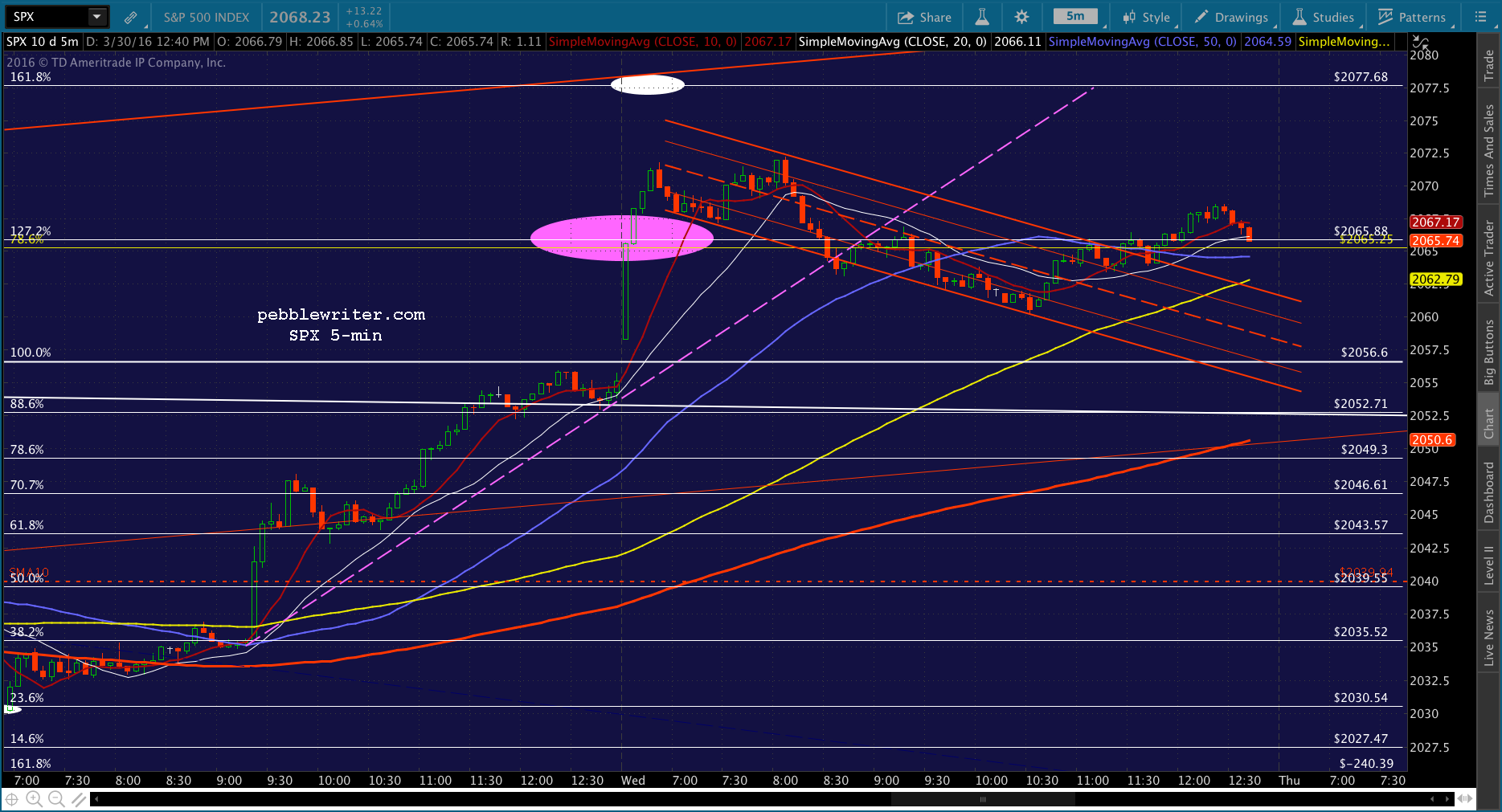Click the $2046.61 Fibonacci level label
Viewport: 1502px width, 812px height.
(1361, 485)
